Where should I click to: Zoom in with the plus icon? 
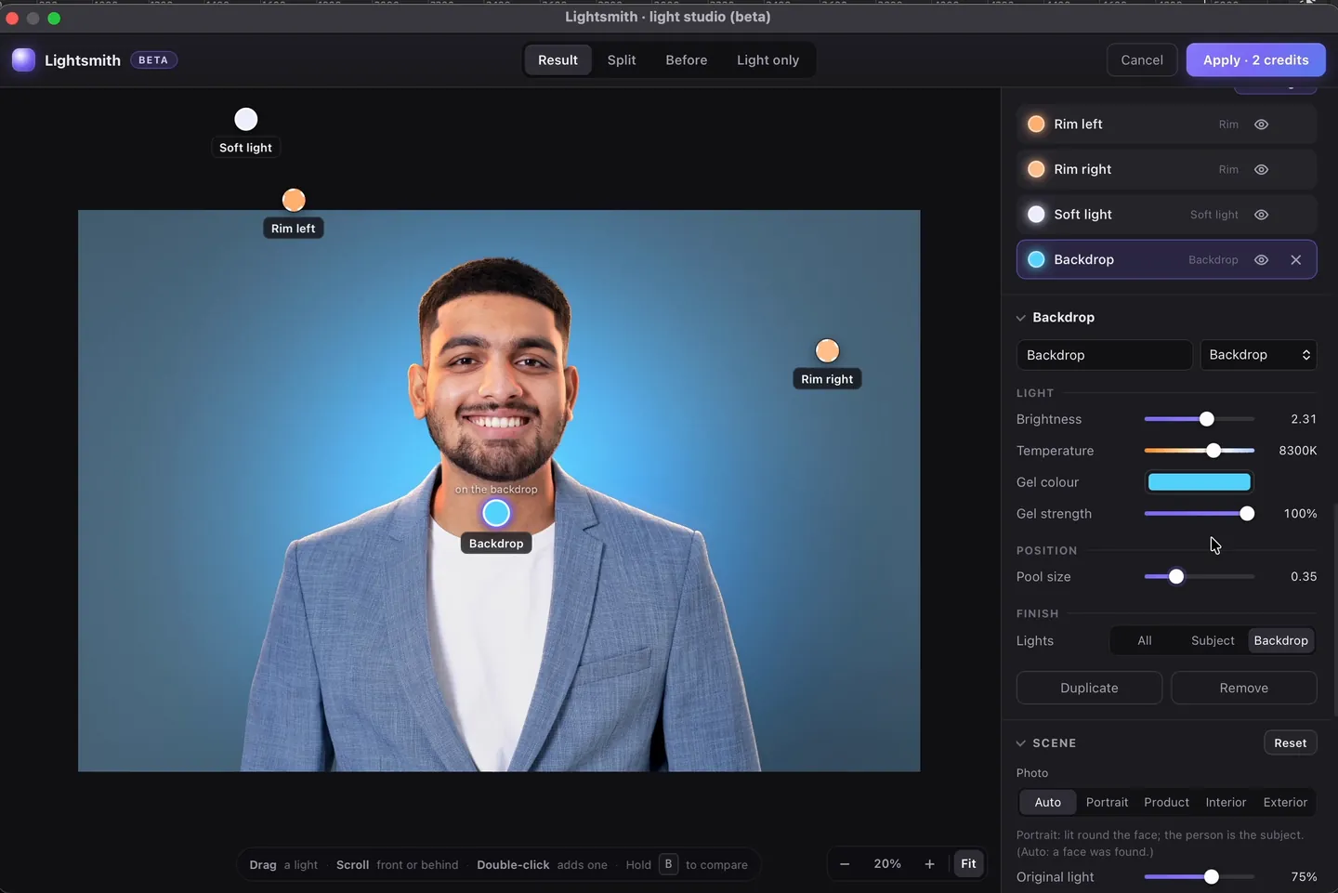(929, 864)
